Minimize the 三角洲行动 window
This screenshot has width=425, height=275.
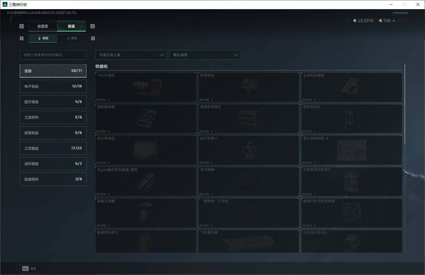391,4
